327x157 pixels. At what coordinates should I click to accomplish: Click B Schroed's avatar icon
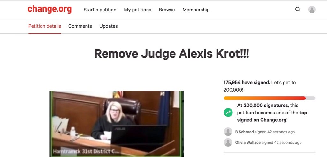point(228,132)
